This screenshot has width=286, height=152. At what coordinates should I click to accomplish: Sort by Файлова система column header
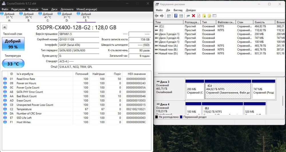point(226,22)
